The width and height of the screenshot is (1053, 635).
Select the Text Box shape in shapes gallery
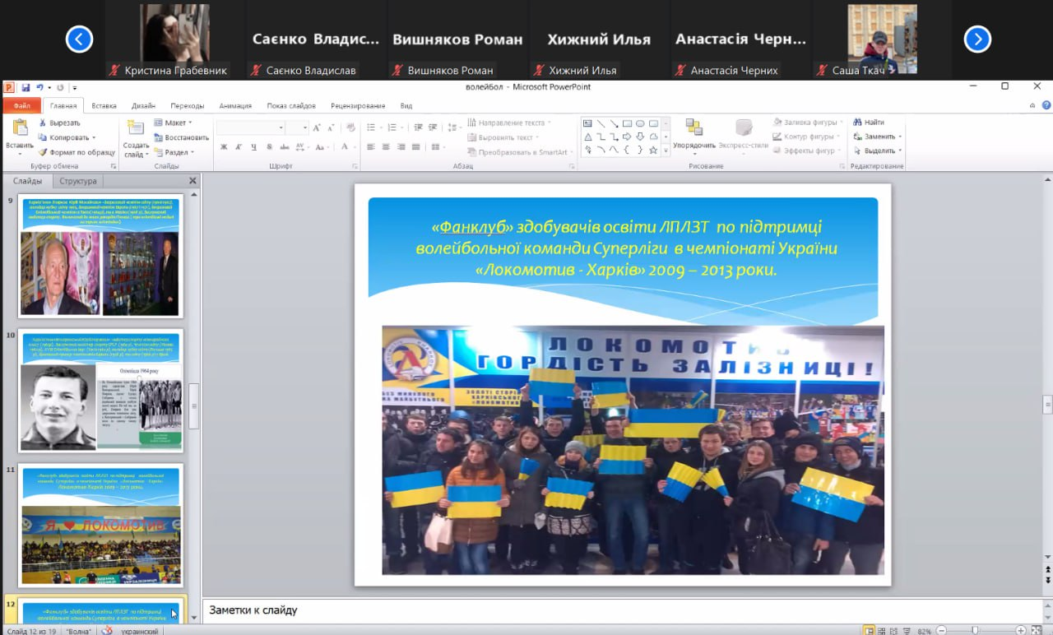coord(587,123)
